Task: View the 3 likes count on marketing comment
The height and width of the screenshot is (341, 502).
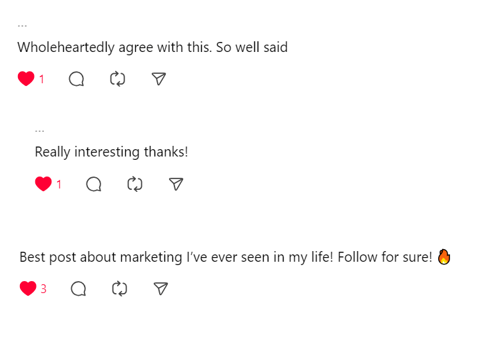Action: point(43,289)
